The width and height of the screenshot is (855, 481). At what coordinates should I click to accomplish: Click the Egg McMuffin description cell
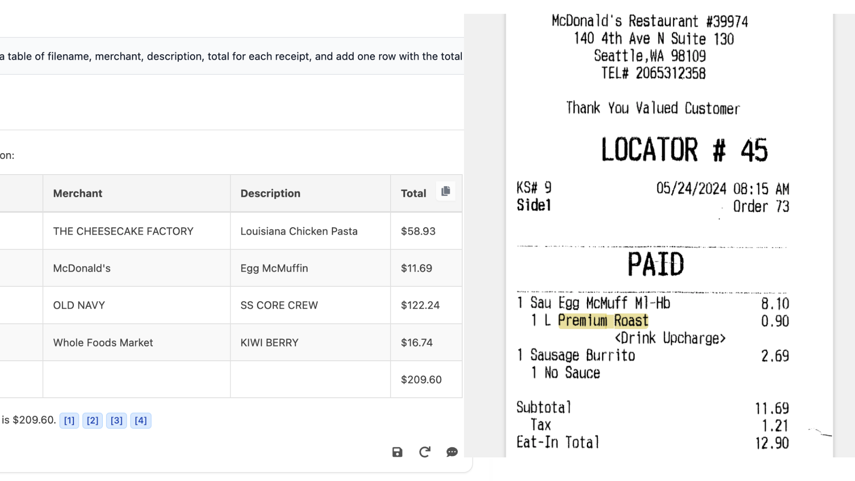[x=274, y=268]
